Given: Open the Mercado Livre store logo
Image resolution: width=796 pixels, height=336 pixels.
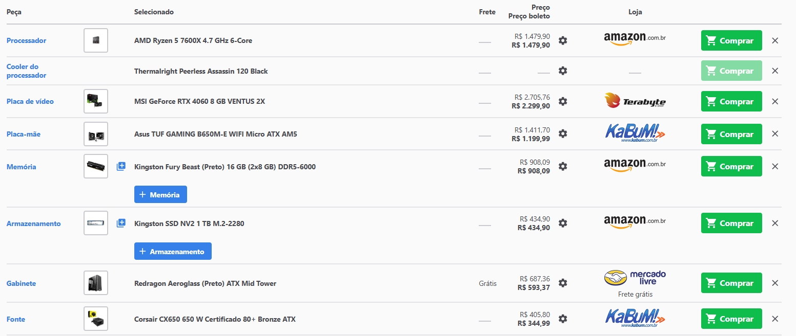Looking at the screenshot, I should pos(635,278).
